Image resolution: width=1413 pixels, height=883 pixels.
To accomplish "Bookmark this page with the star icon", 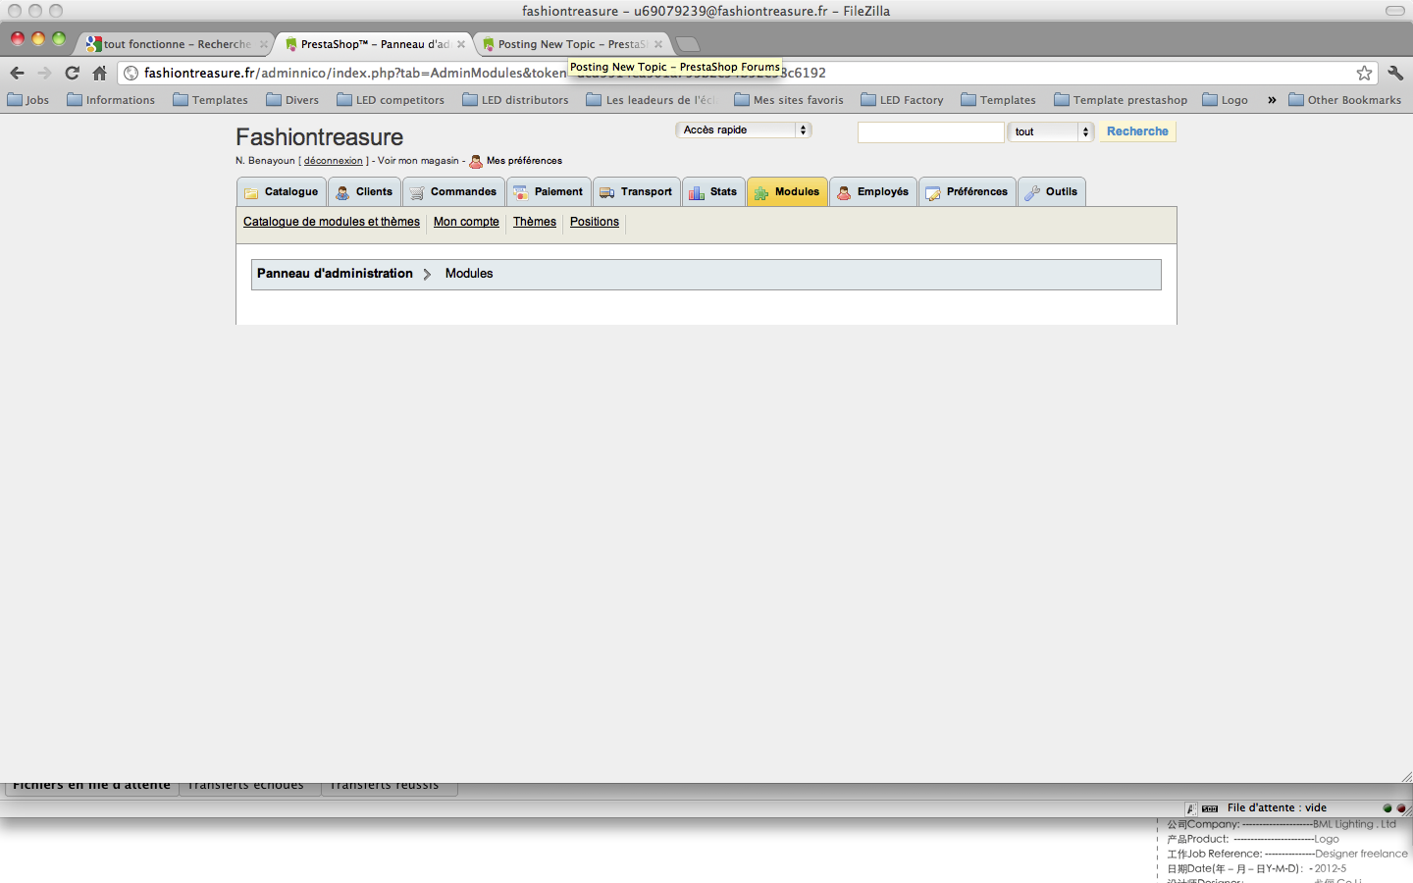I will click(x=1364, y=73).
